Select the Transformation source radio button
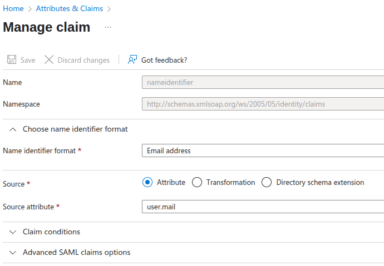Image resolution: width=384 pixels, height=266 pixels. 197,182
